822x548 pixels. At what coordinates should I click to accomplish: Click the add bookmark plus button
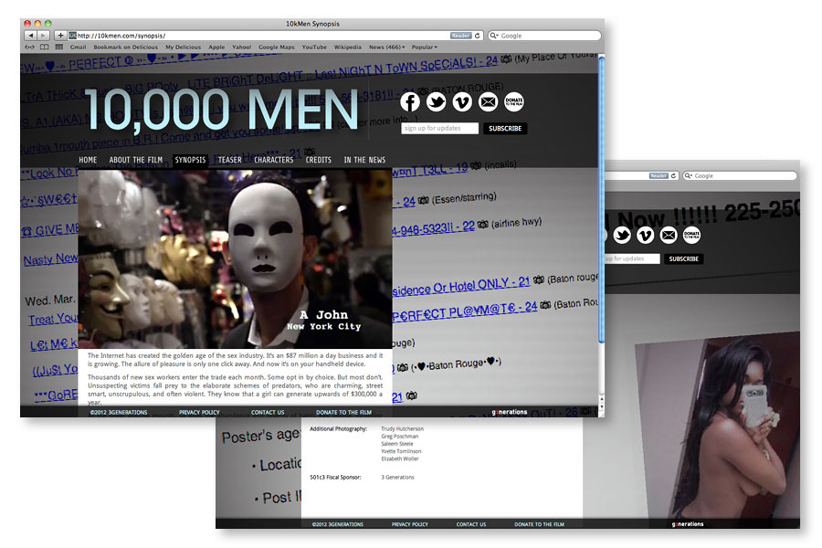click(x=61, y=36)
